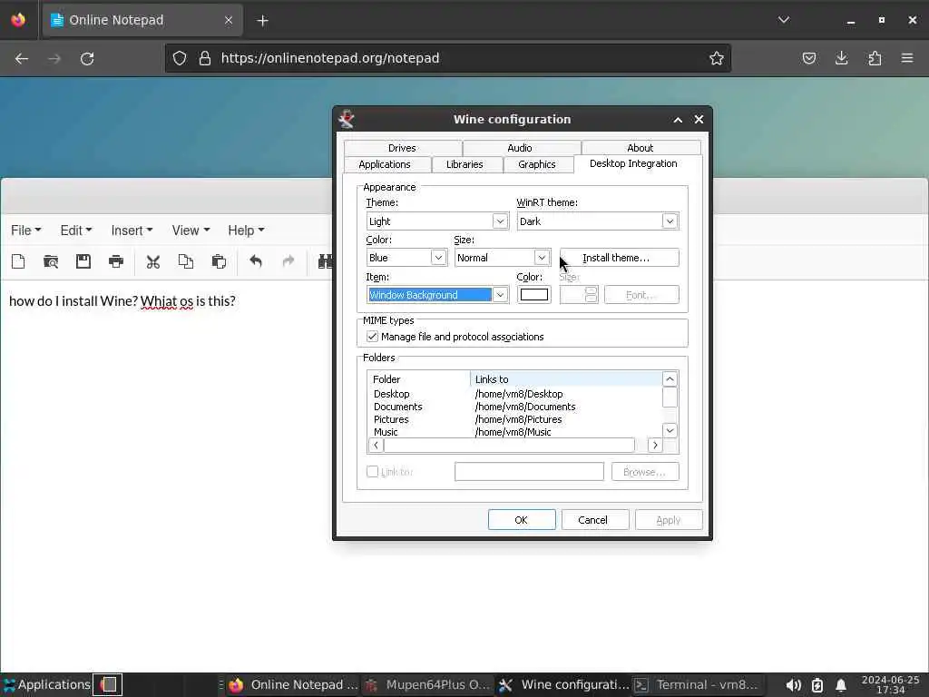Toggle Manage file and protocol associations
The height and width of the screenshot is (697, 929).
coord(372,337)
